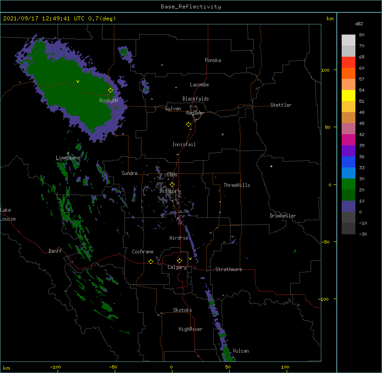Click the Strathmore label
This screenshot has width=382, height=373.
pyautogui.click(x=229, y=269)
